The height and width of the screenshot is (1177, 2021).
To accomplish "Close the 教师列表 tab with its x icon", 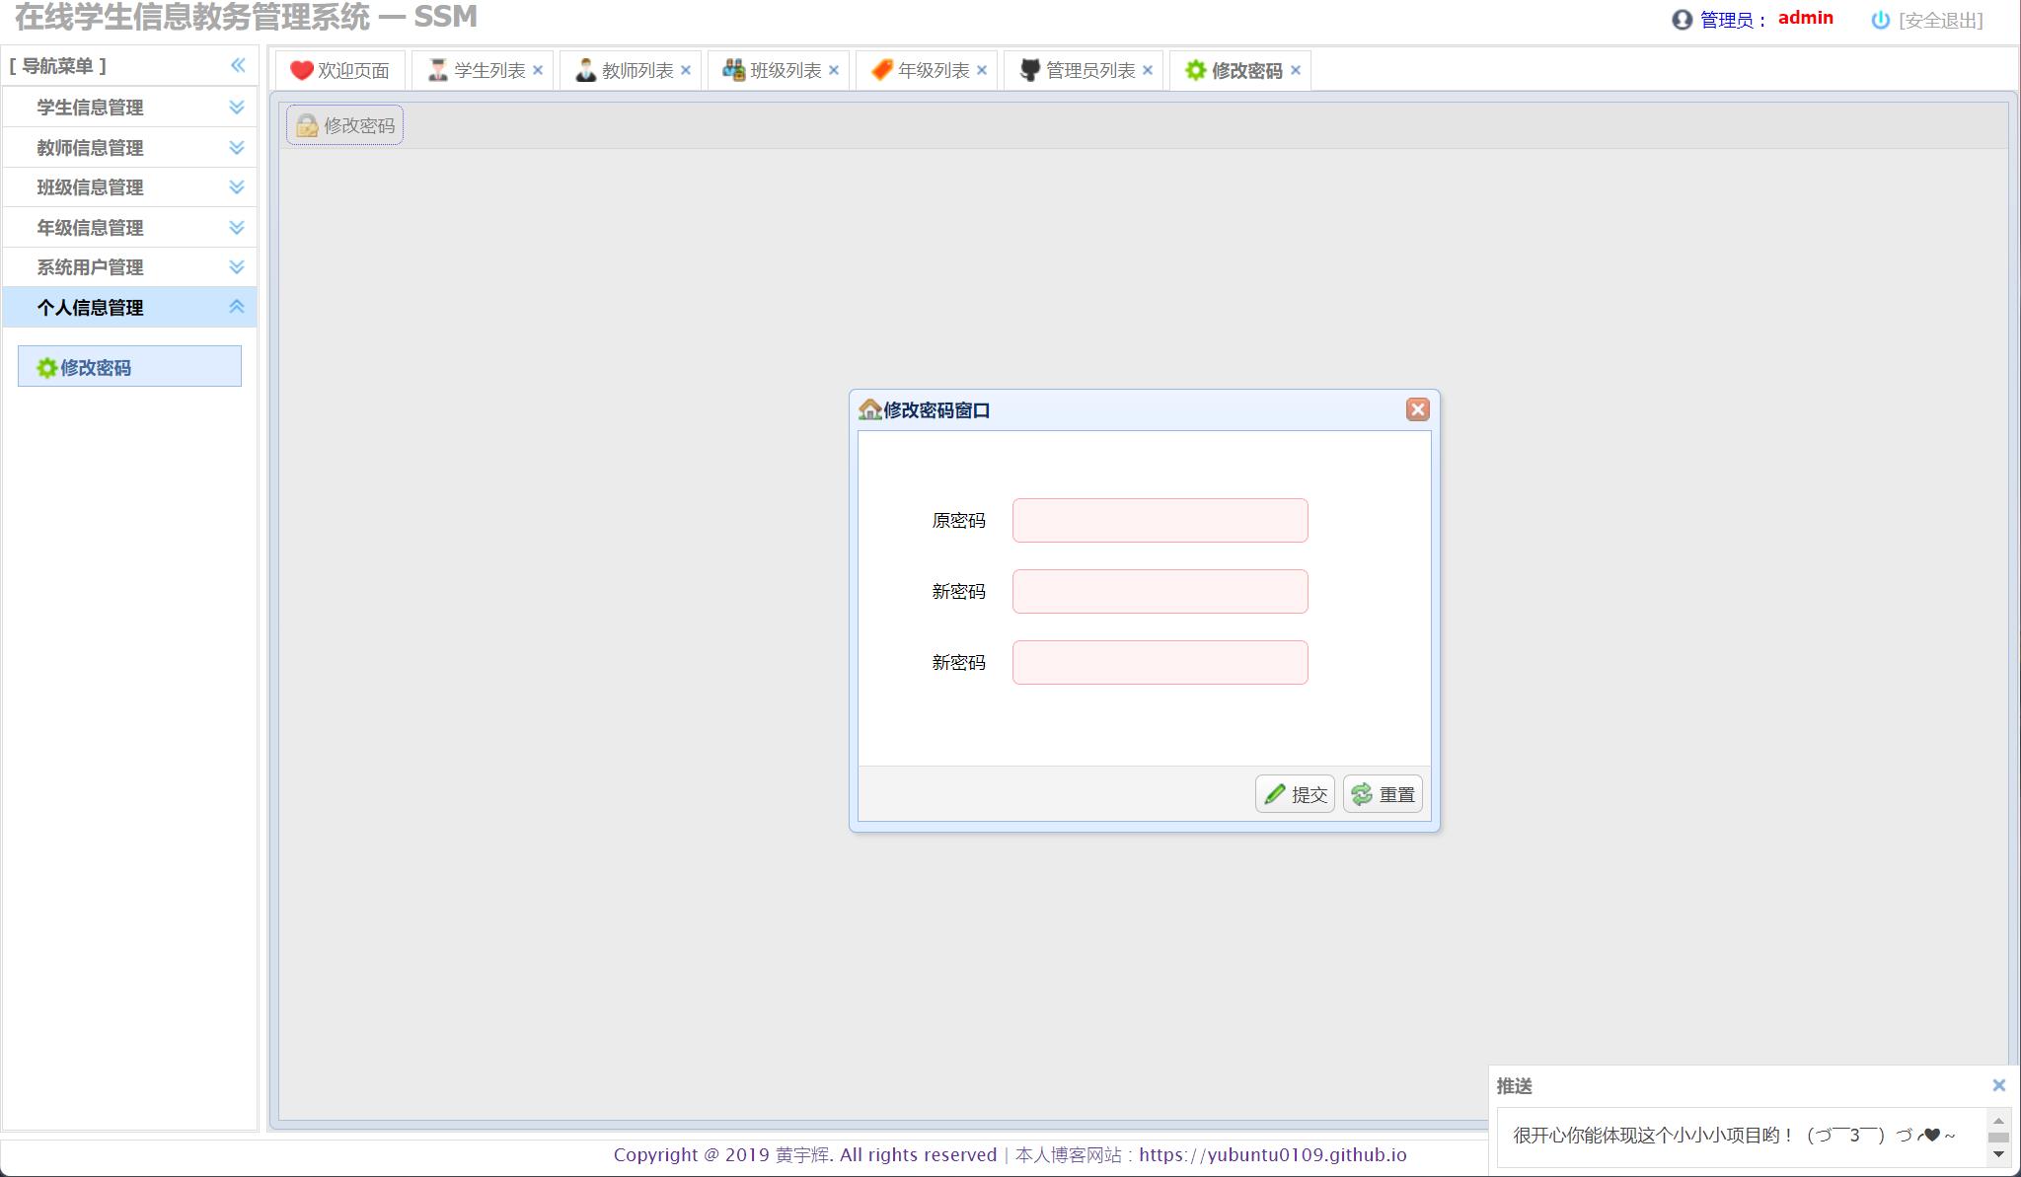I will 686,70.
